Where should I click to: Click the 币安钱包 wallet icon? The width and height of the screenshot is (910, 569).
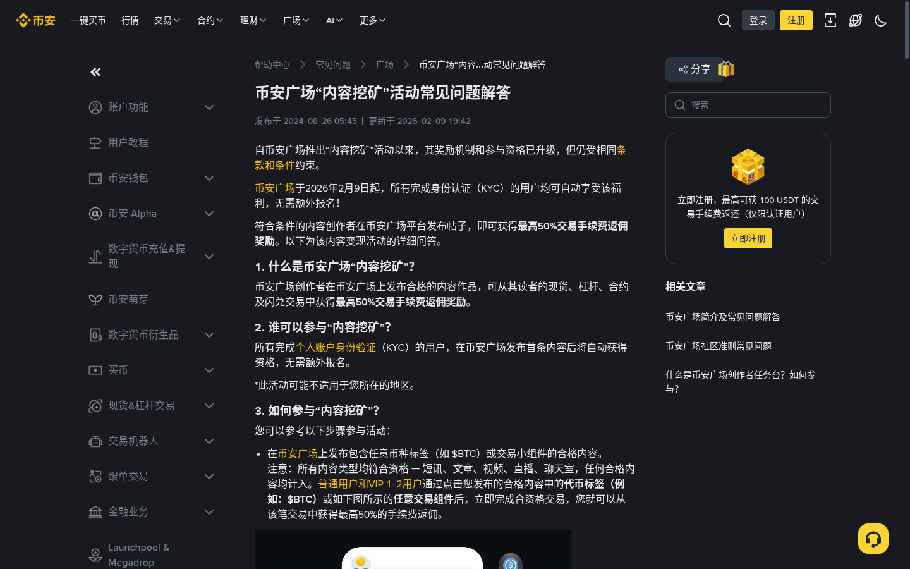click(x=95, y=178)
